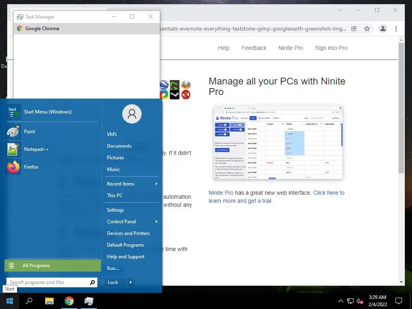412x309 pixels.
Task: Open the notification center icon
Action: point(399,301)
